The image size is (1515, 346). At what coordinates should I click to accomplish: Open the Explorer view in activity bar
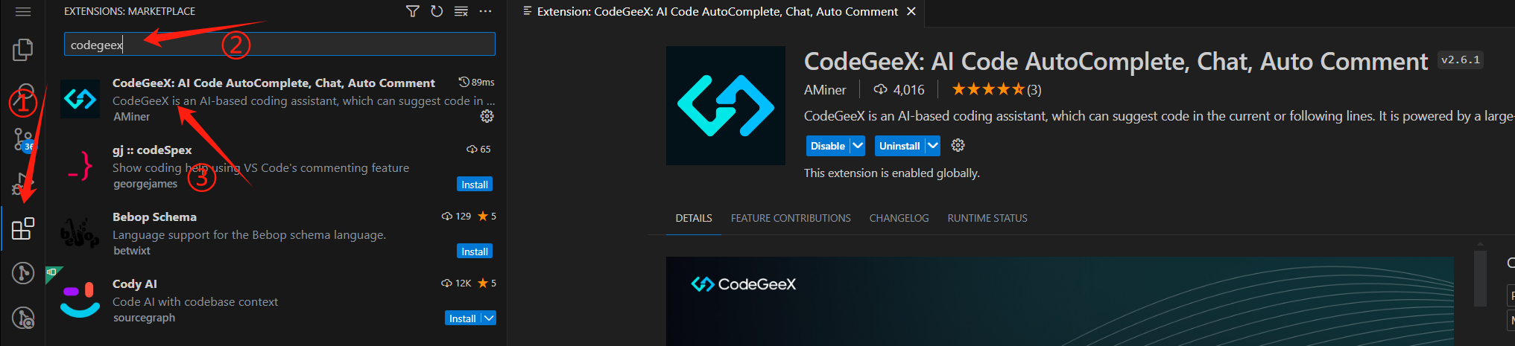coord(22,50)
